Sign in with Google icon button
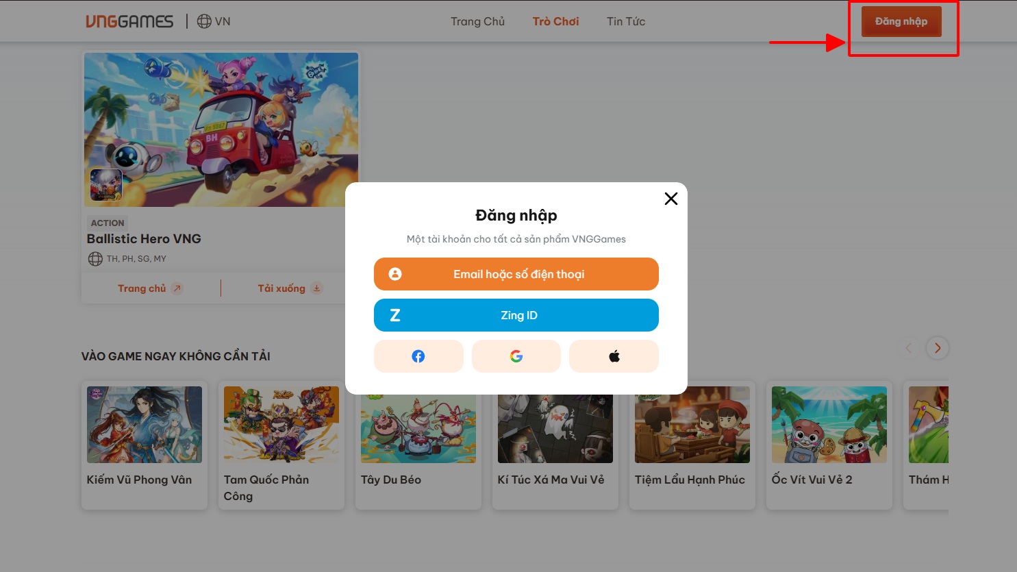1017x572 pixels. pyautogui.click(x=516, y=356)
